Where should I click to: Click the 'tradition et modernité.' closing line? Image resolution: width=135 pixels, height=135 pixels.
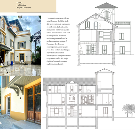point(55,64)
